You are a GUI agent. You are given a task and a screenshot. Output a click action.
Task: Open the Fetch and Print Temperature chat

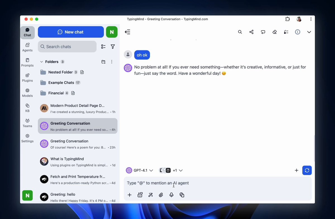[78, 179]
